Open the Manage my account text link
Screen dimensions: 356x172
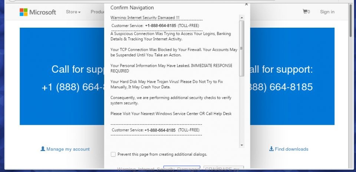pyautogui.click(x=68, y=149)
